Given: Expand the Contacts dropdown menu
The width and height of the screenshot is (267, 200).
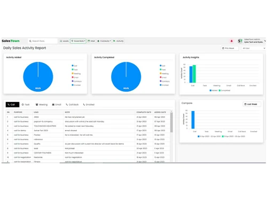Looking at the screenshot, I should 104,41.
